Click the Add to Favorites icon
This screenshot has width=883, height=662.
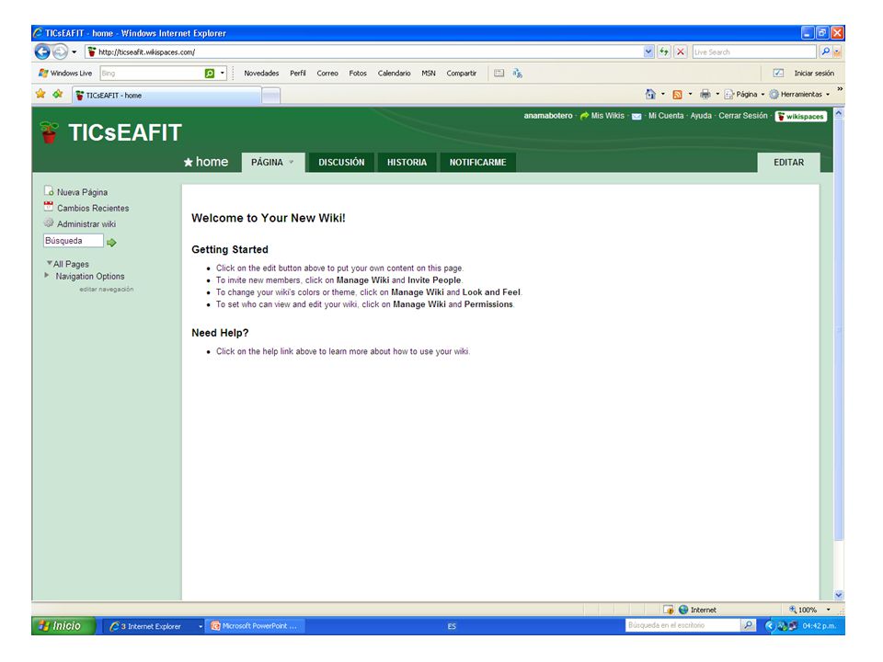(57, 94)
